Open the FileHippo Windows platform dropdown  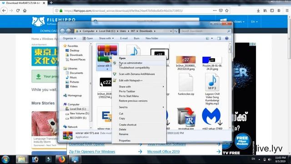click(x=232, y=21)
